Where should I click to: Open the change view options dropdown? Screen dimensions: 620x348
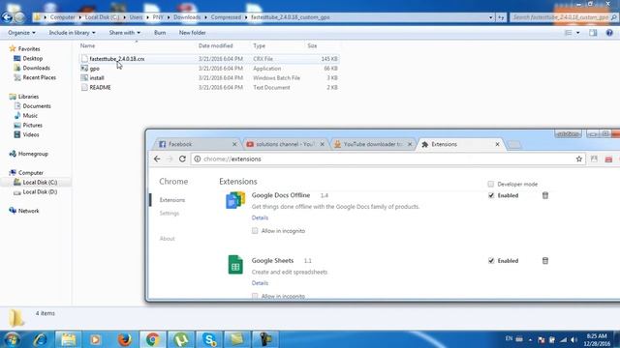[577, 33]
